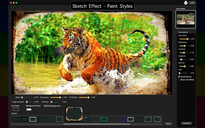This screenshot has width=205, height=128.
Task: Select the enlarged torn-paper frame preview
Action: click(74, 114)
